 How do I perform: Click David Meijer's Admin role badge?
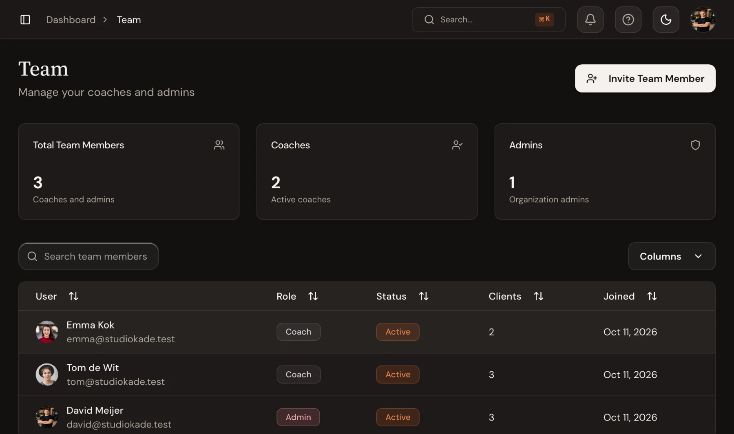pyautogui.click(x=298, y=417)
